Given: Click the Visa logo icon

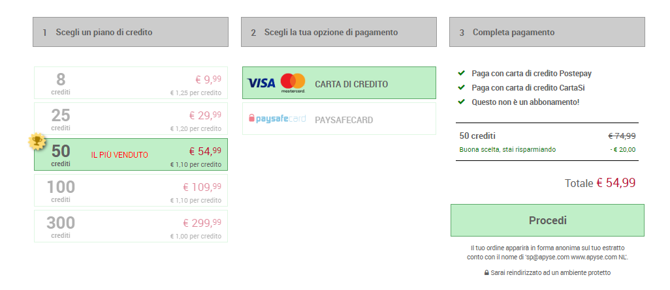Looking at the screenshot, I should coord(261,83).
